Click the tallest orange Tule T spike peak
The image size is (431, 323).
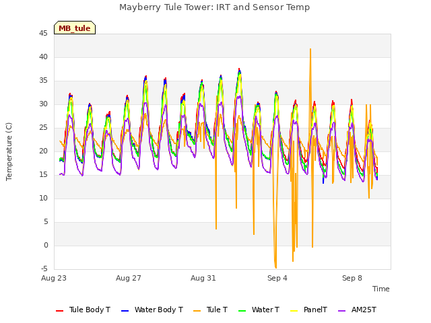click(310, 49)
